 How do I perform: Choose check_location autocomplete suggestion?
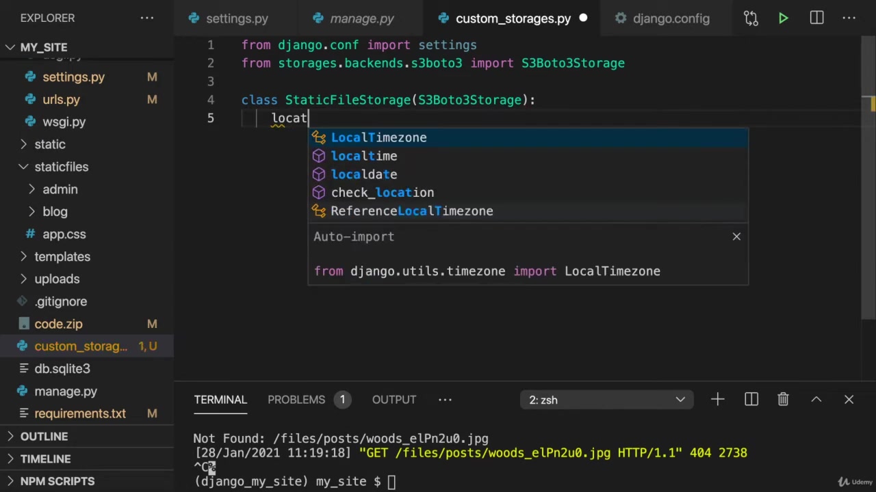point(382,193)
